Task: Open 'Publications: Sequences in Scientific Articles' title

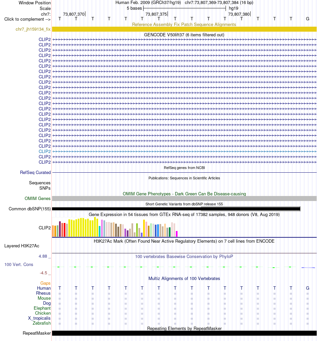Action: [x=184, y=178]
